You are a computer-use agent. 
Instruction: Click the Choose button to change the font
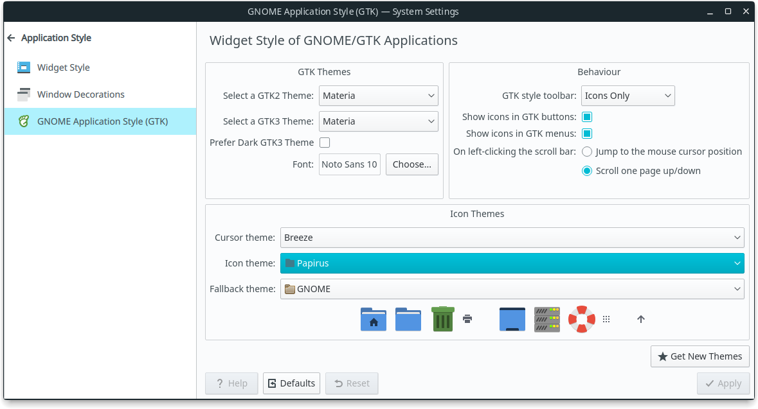tap(412, 164)
